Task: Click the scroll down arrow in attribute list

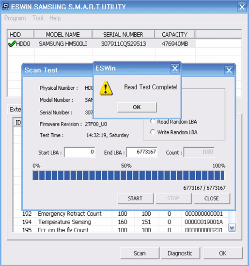Action: tap(232, 227)
